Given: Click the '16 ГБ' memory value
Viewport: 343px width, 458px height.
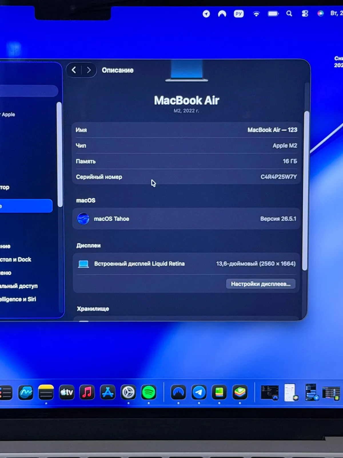Looking at the screenshot, I should click(x=290, y=161).
